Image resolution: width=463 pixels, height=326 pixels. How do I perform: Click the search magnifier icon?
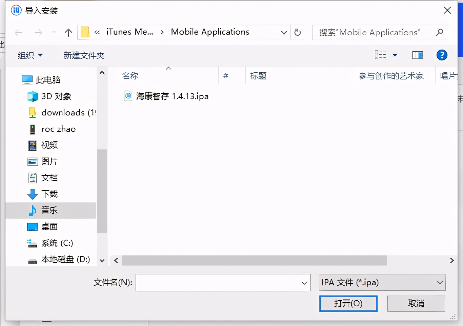coord(440,32)
